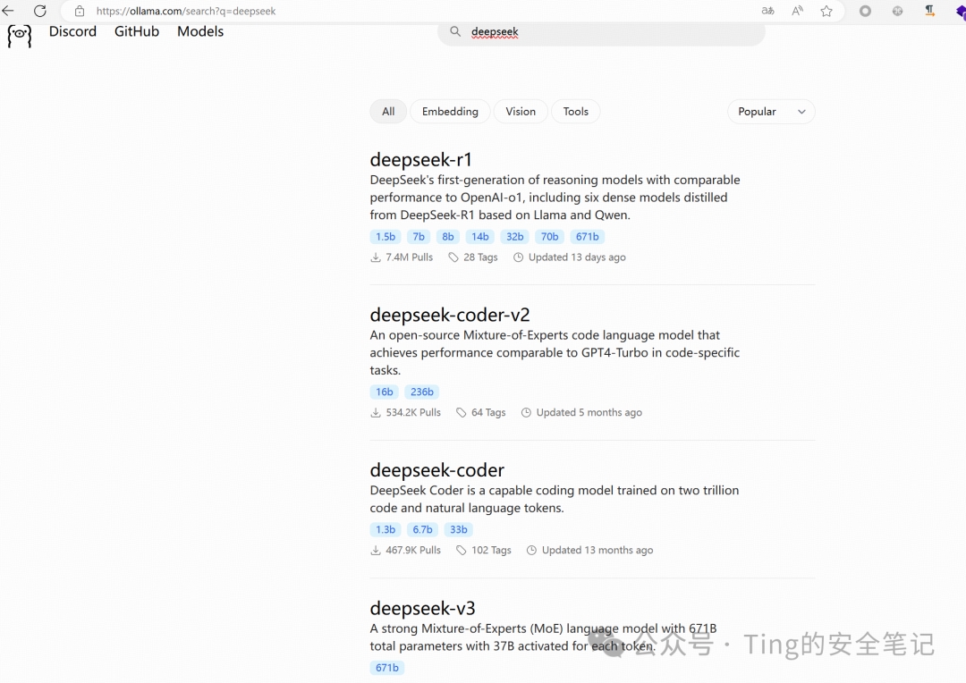Select the Tools filter tab
This screenshot has width=966, height=683.
point(575,112)
